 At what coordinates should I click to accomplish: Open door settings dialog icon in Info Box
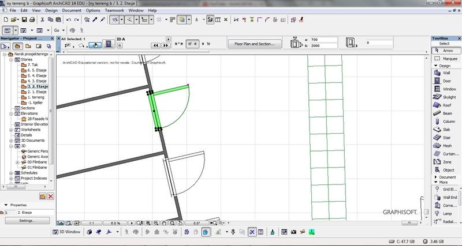click(109, 44)
